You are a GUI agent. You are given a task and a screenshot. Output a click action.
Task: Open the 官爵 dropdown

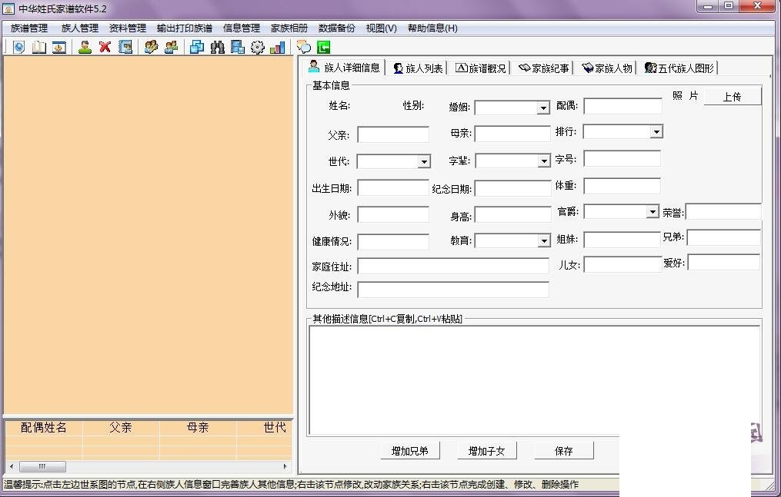click(653, 212)
